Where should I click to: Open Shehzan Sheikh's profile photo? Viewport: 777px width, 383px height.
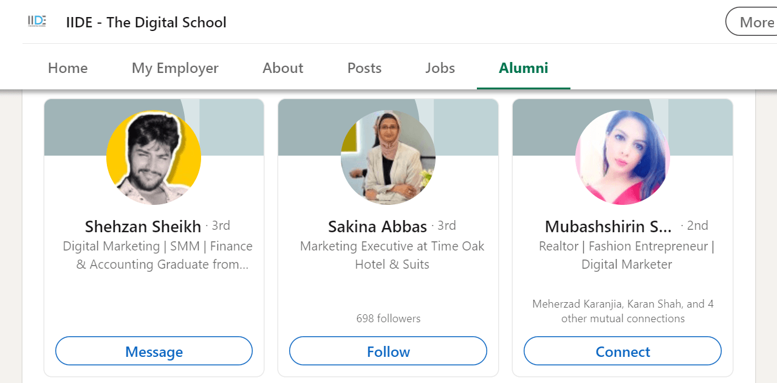[154, 157]
